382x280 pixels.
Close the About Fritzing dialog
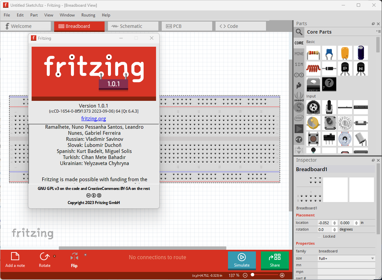(152, 38)
